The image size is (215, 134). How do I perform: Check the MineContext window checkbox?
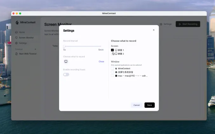112,68
